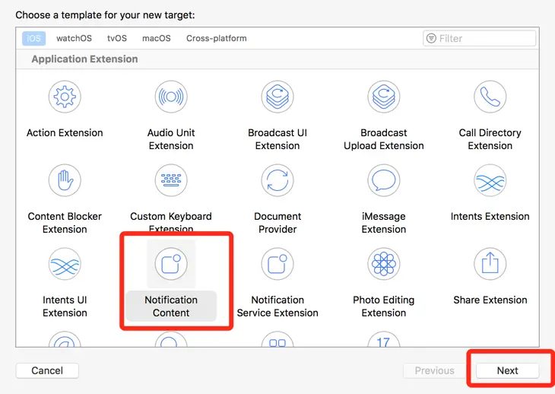Select the iMessage Extension speech bubble icon

click(x=384, y=180)
